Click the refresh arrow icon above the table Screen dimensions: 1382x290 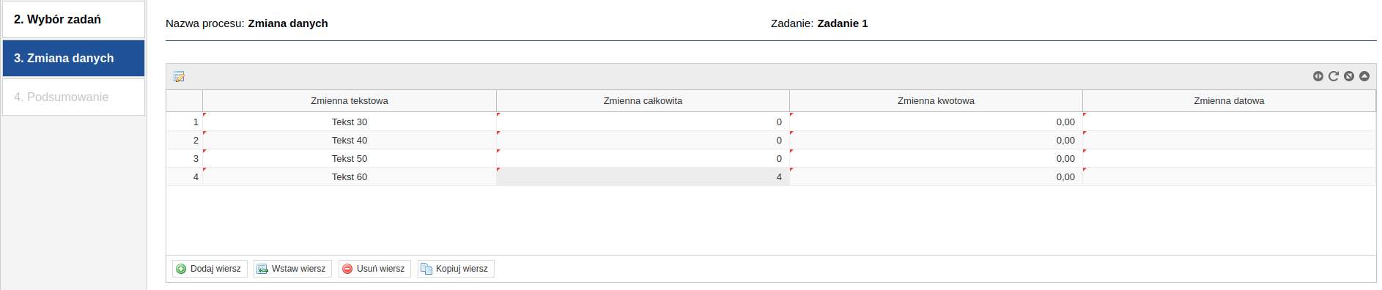(x=1333, y=76)
